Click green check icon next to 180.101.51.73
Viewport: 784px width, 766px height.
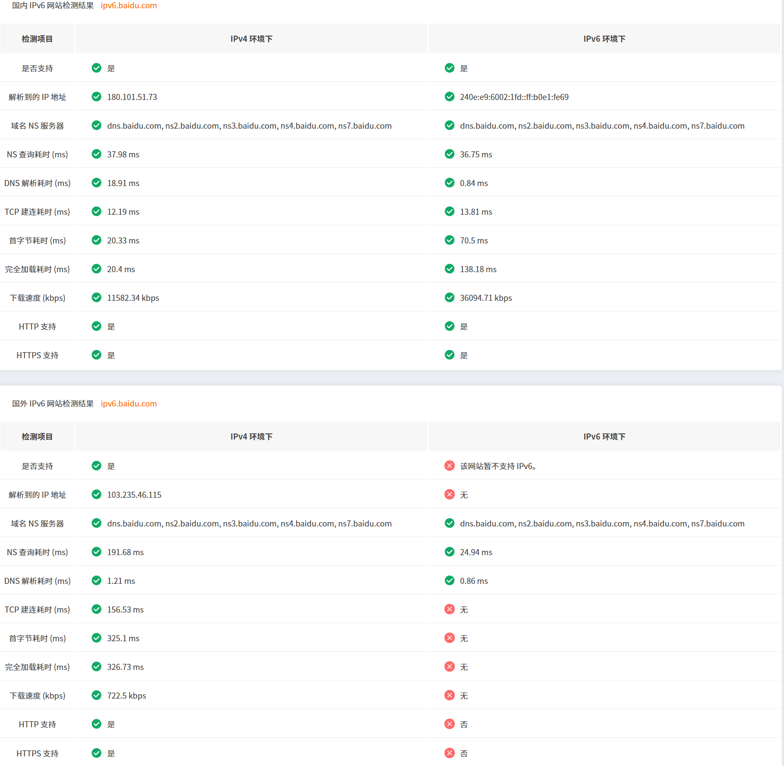pos(97,97)
